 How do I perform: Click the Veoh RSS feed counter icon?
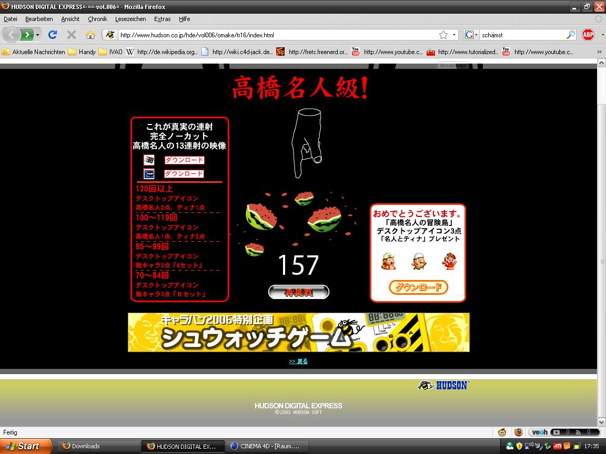pos(578,432)
